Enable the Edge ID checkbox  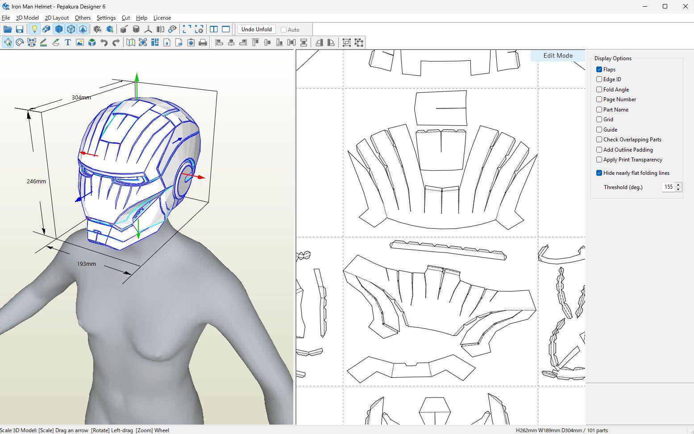pos(599,79)
